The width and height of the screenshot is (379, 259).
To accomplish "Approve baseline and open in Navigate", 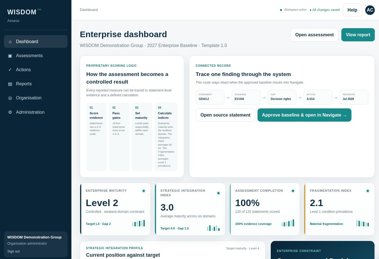I will (304, 115).
